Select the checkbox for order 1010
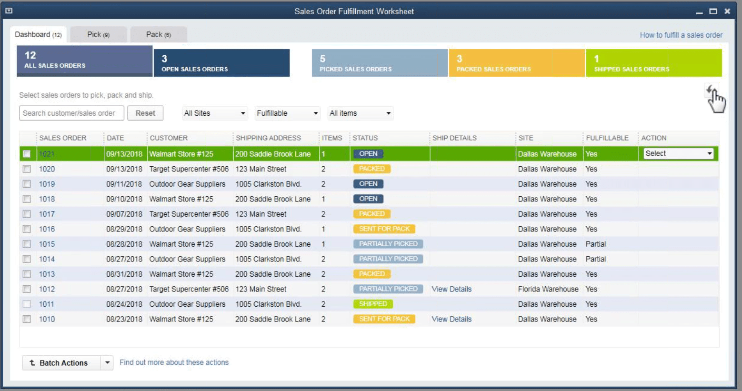Viewport: 742px width, 391px height. point(27,319)
